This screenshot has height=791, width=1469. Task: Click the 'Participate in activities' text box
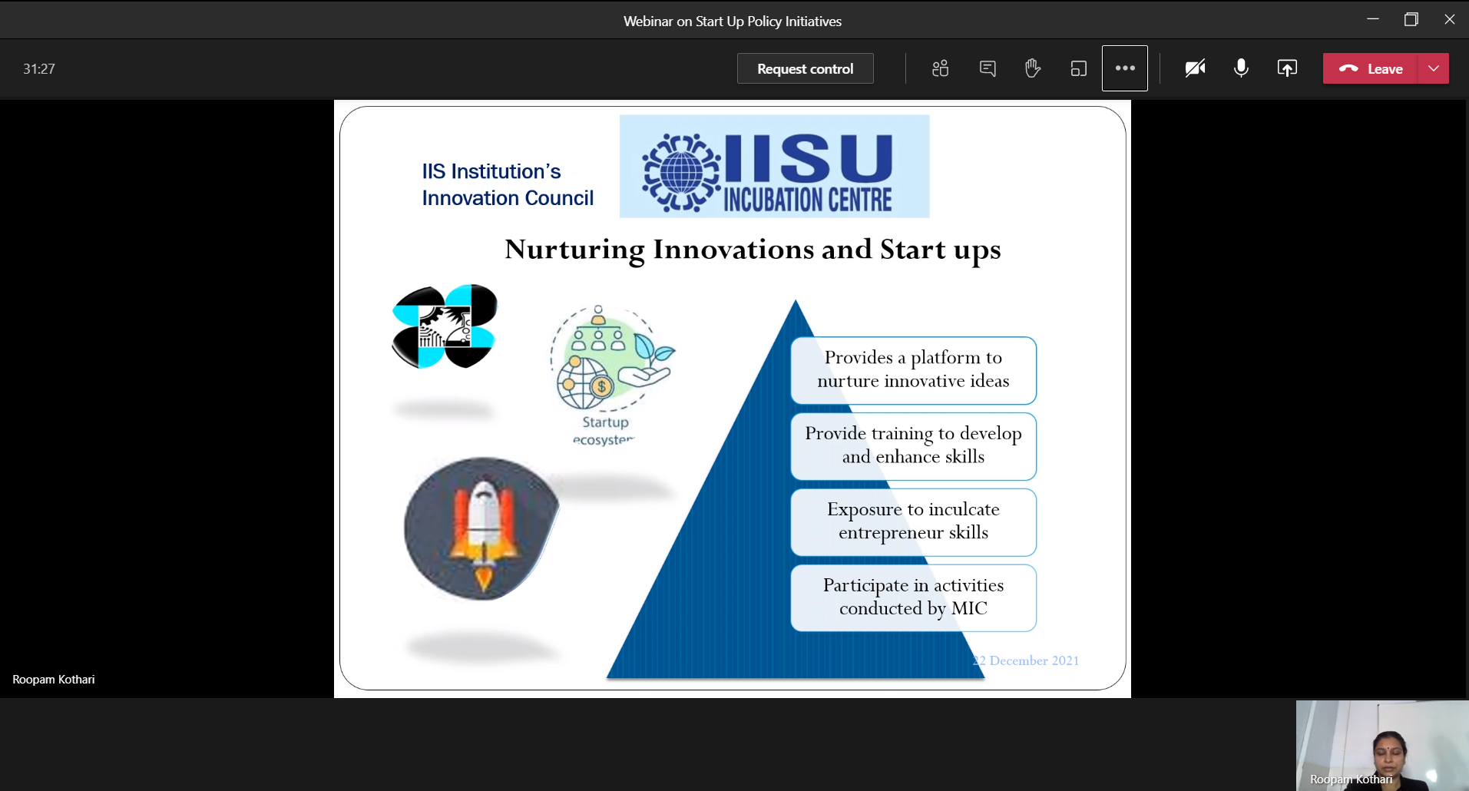(913, 597)
